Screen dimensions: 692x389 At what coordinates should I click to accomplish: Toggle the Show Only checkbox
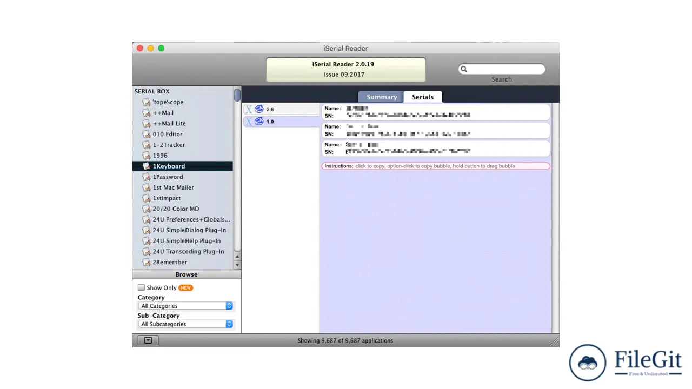[141, 287]
